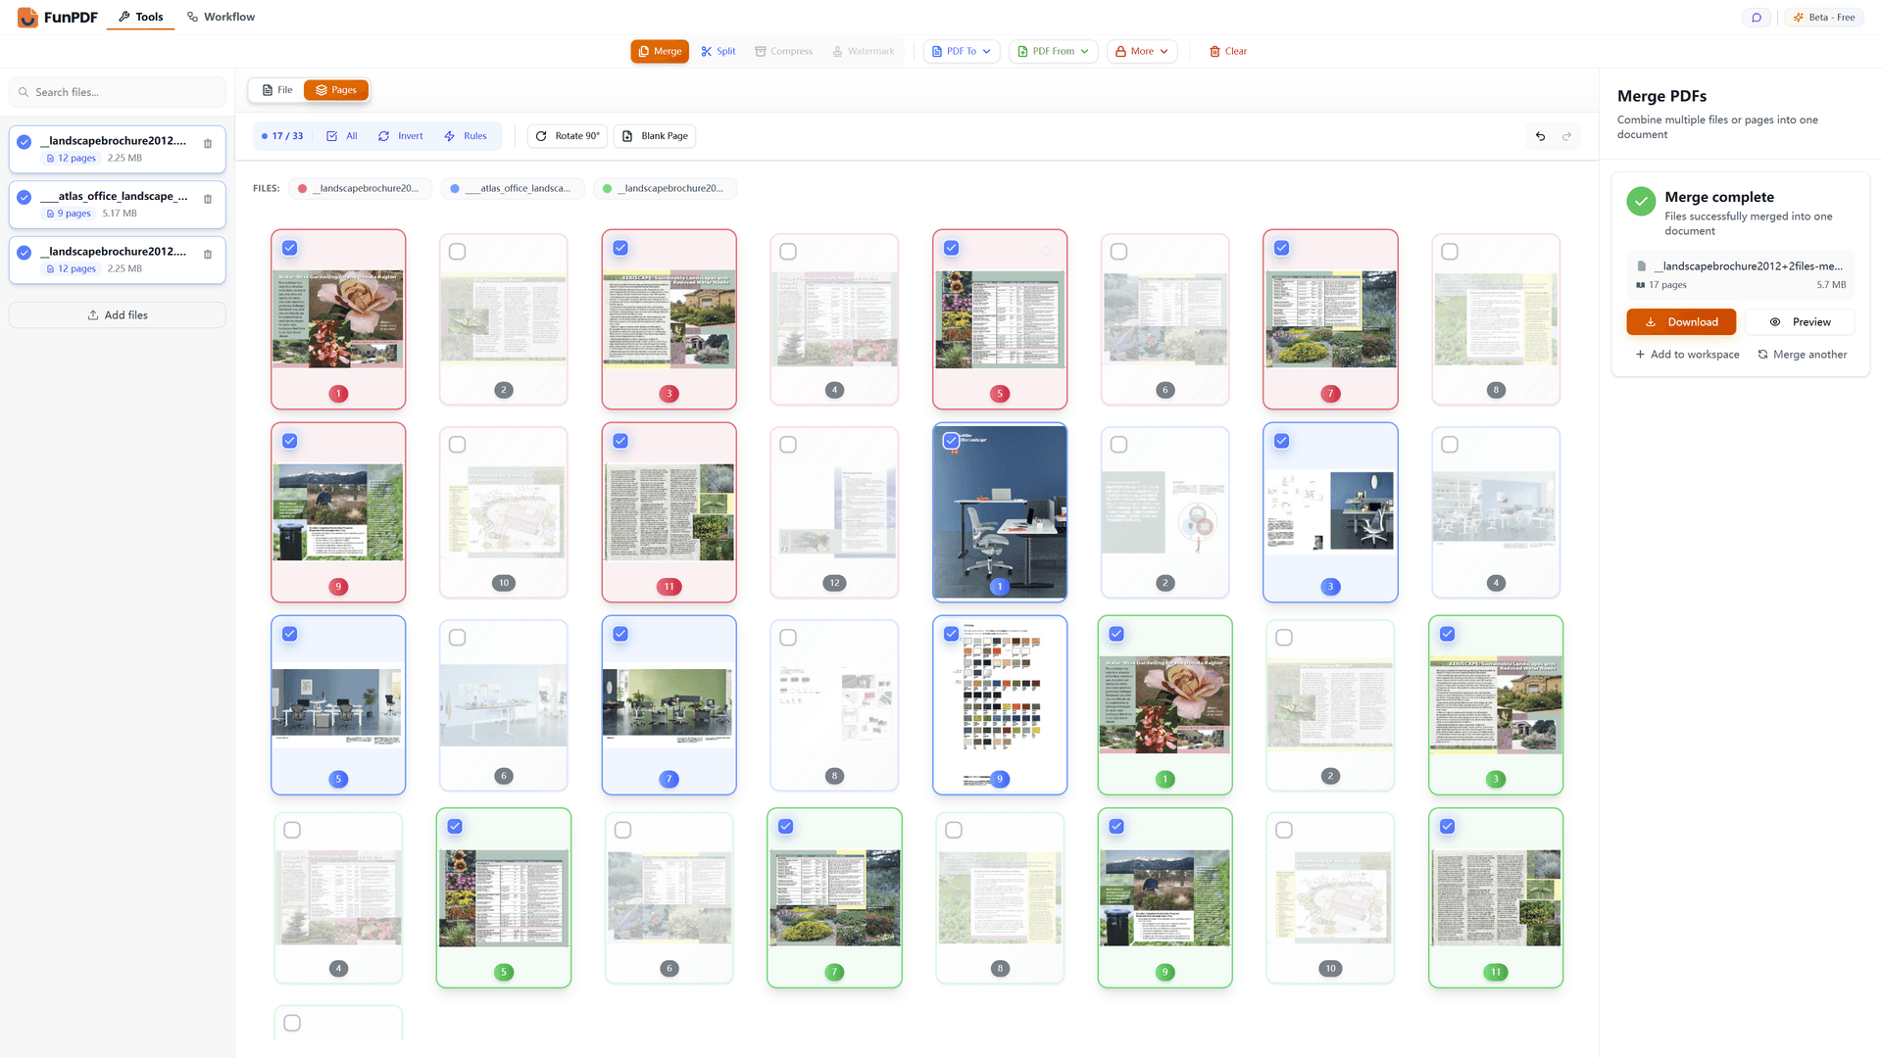Open the Split tool
The height and width of the screenshot is (1058, 1882).
[x=718, y=51]
